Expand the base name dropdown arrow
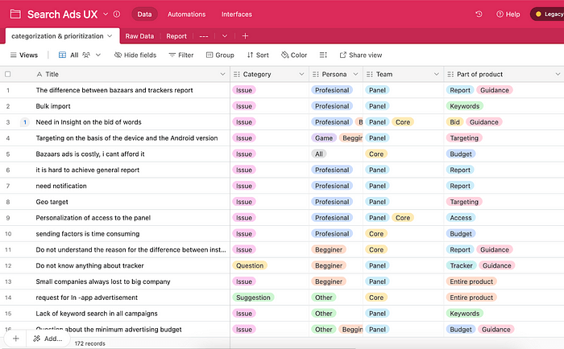The width and height of the screenshot is (564, 349). click(106, 14)
